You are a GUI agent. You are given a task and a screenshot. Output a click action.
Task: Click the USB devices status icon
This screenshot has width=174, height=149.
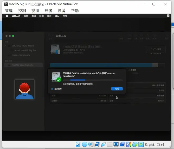click(103, 144)
